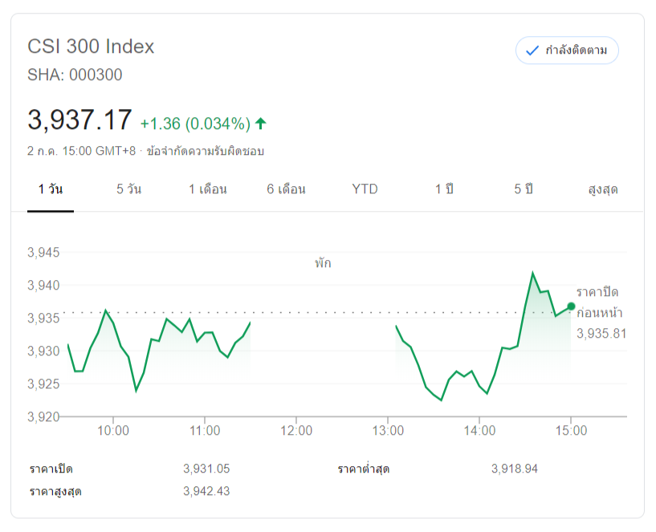Select the YTD tab
This screenshot has height=532, width=656.
[365, 189]
